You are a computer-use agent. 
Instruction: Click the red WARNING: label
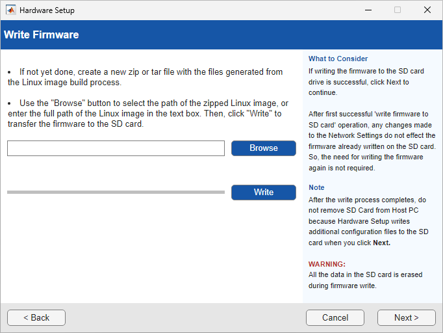[327, 264]
